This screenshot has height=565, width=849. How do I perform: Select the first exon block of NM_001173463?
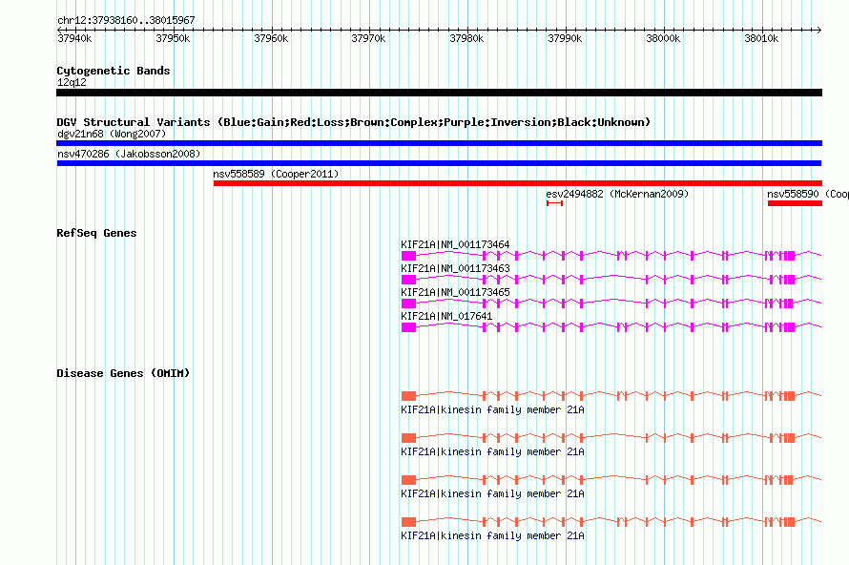409,280
